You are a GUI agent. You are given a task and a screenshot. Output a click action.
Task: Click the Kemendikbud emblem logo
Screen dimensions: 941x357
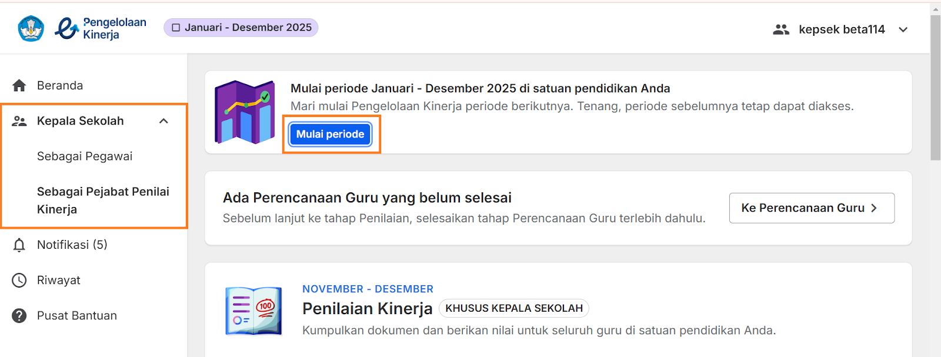(x=31, y=28)
